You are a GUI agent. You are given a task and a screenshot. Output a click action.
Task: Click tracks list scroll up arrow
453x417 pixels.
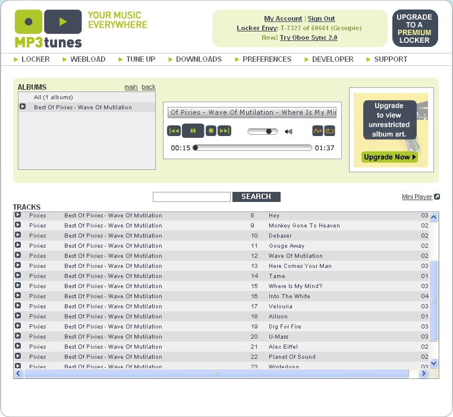[x=433, y=217]
